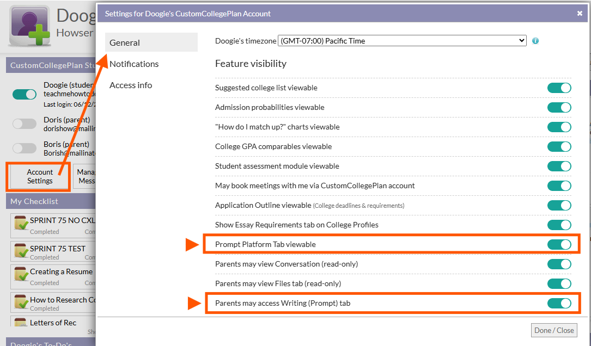This screenshot has width=591, height=346.
Task: Click 'Prompt Platform Tab viewable' label
Action: [x=265, y=244]
